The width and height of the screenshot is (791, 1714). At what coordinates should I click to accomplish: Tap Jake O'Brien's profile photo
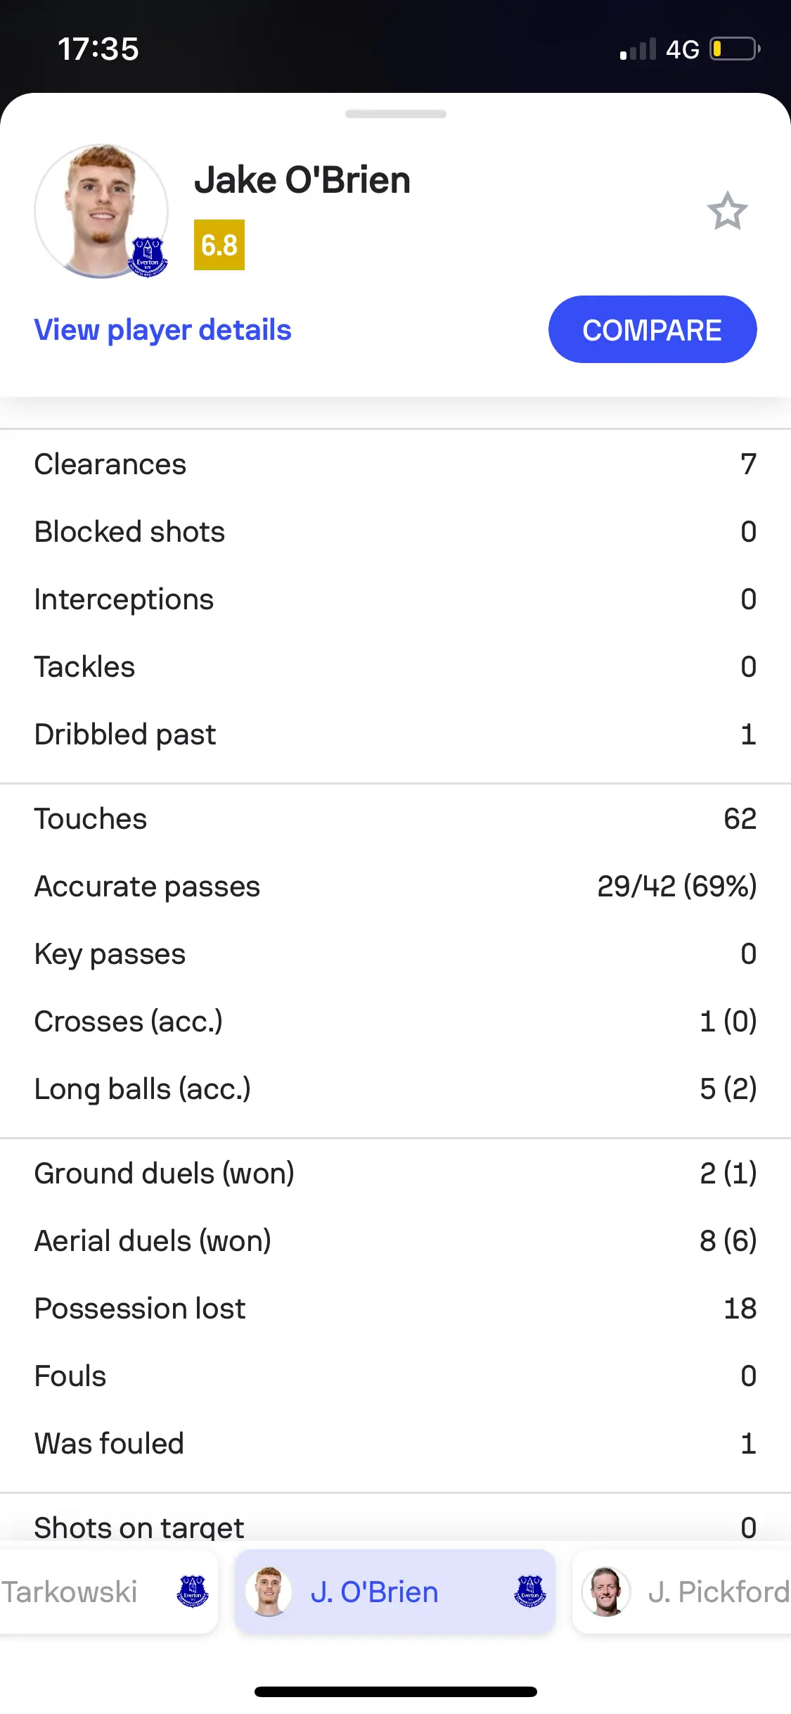[x=99, y=210]
